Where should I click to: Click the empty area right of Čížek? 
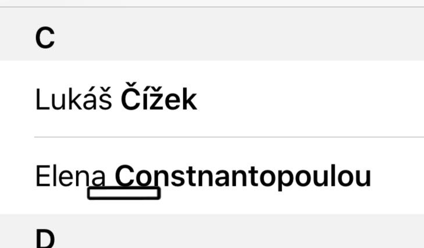(314, 100)
